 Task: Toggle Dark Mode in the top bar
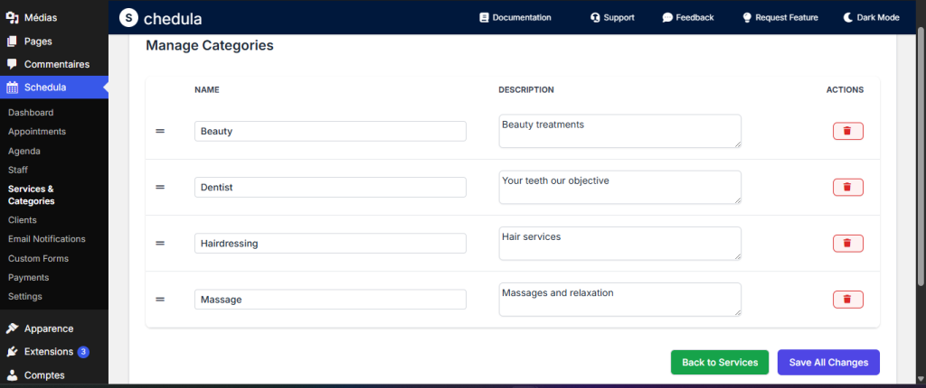[873, 17]
